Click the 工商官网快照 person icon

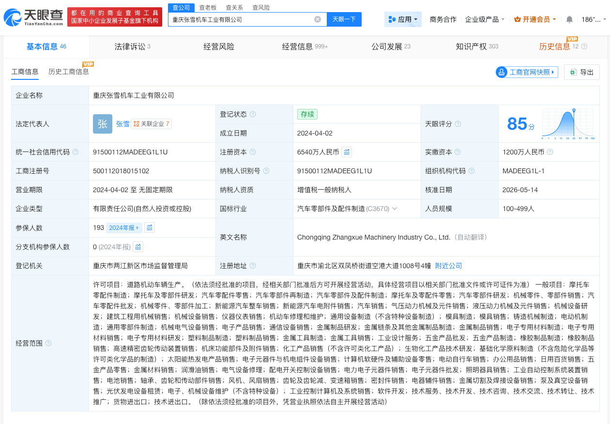point(502,72)
